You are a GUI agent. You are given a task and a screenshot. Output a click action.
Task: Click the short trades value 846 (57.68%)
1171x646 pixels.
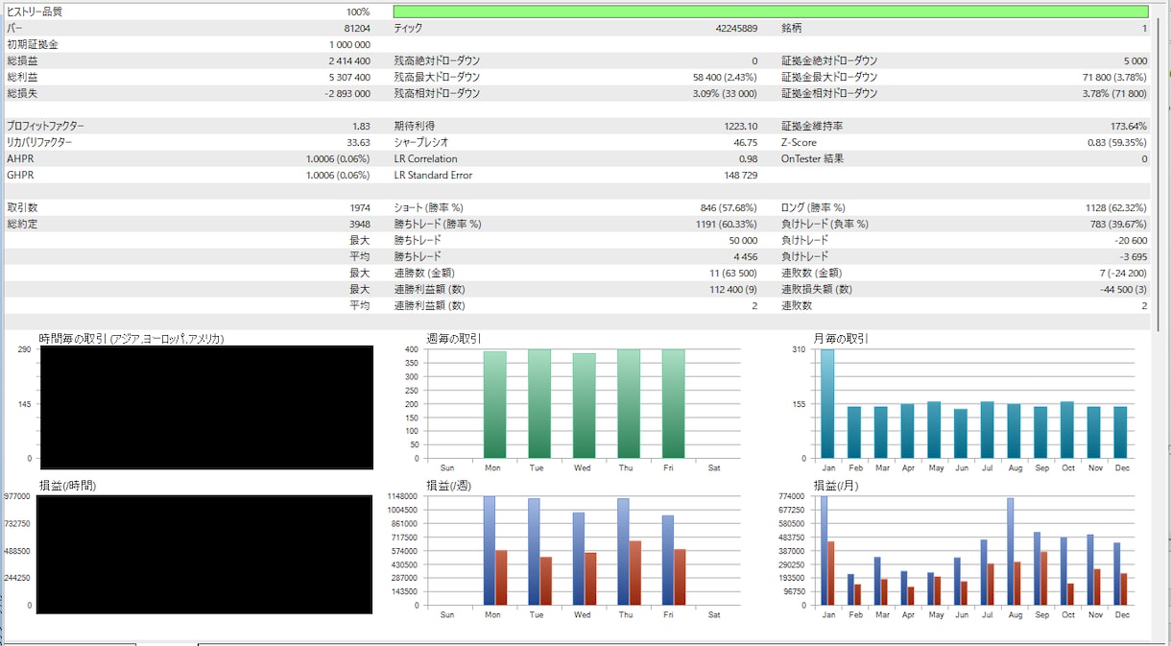729,207
